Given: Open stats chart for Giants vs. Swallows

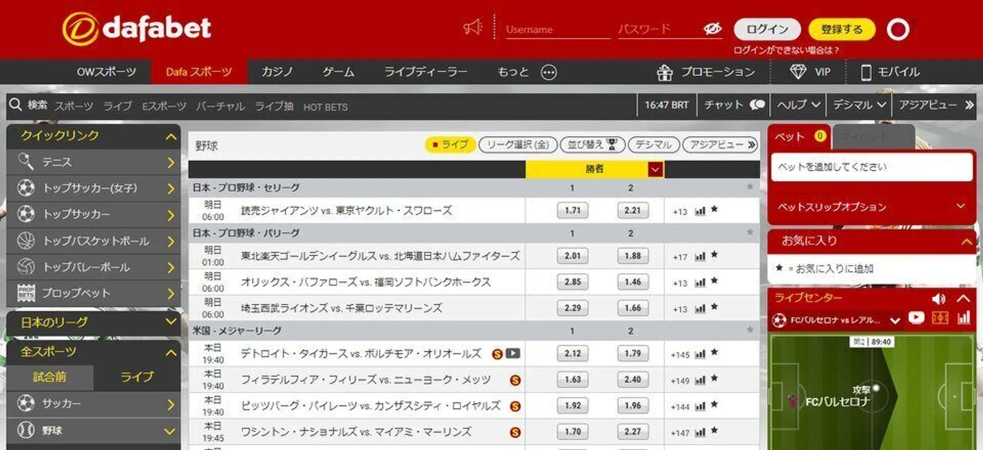Looking at the screenshot, I should coord(700,211).
